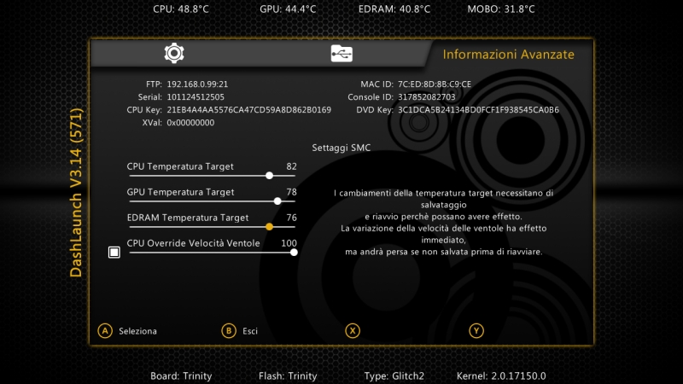Click the Flash: Trinity status text
Screen dimensions: 683x384
point(288,375)
